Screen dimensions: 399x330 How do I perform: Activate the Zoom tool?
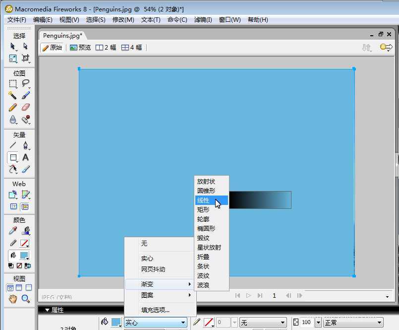[24, 299]
